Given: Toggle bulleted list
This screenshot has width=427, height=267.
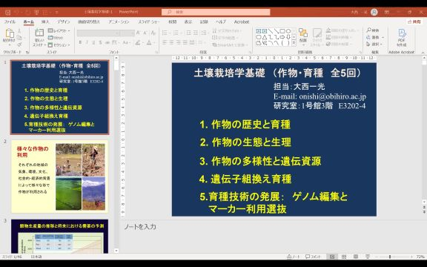Looking at the screenshot, I should point(165,33).
